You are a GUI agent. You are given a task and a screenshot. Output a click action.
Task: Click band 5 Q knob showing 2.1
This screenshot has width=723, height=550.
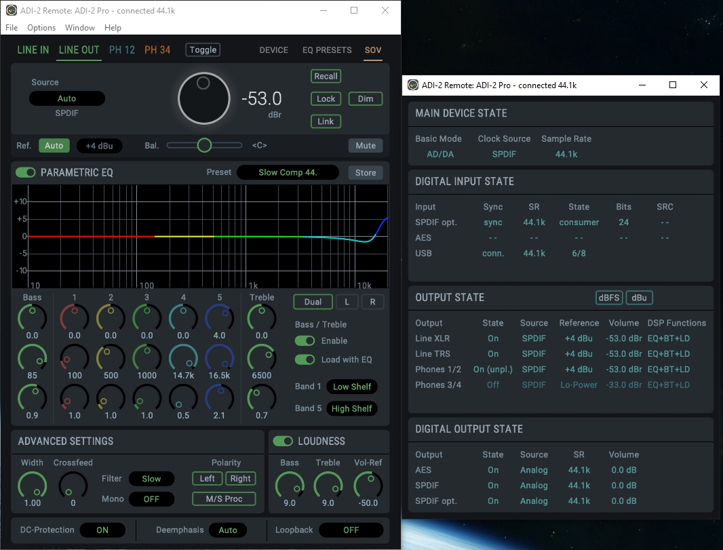click(x=220, y=397)
